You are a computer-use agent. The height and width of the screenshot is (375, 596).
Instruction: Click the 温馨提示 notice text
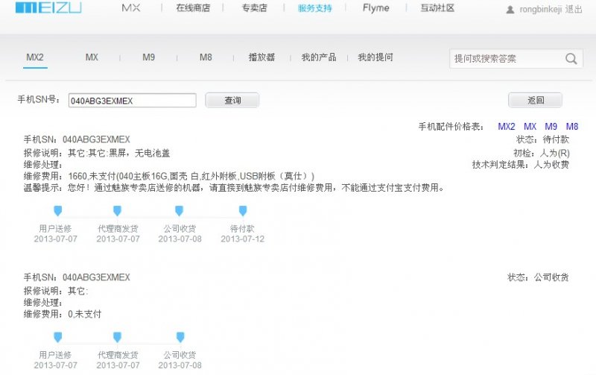[234, 188]
